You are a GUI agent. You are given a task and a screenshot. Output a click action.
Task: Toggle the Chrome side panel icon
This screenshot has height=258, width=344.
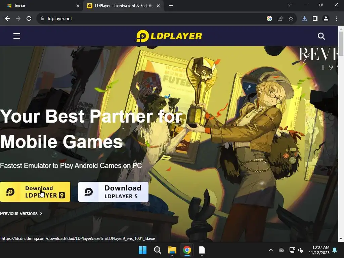pos(315,19)
